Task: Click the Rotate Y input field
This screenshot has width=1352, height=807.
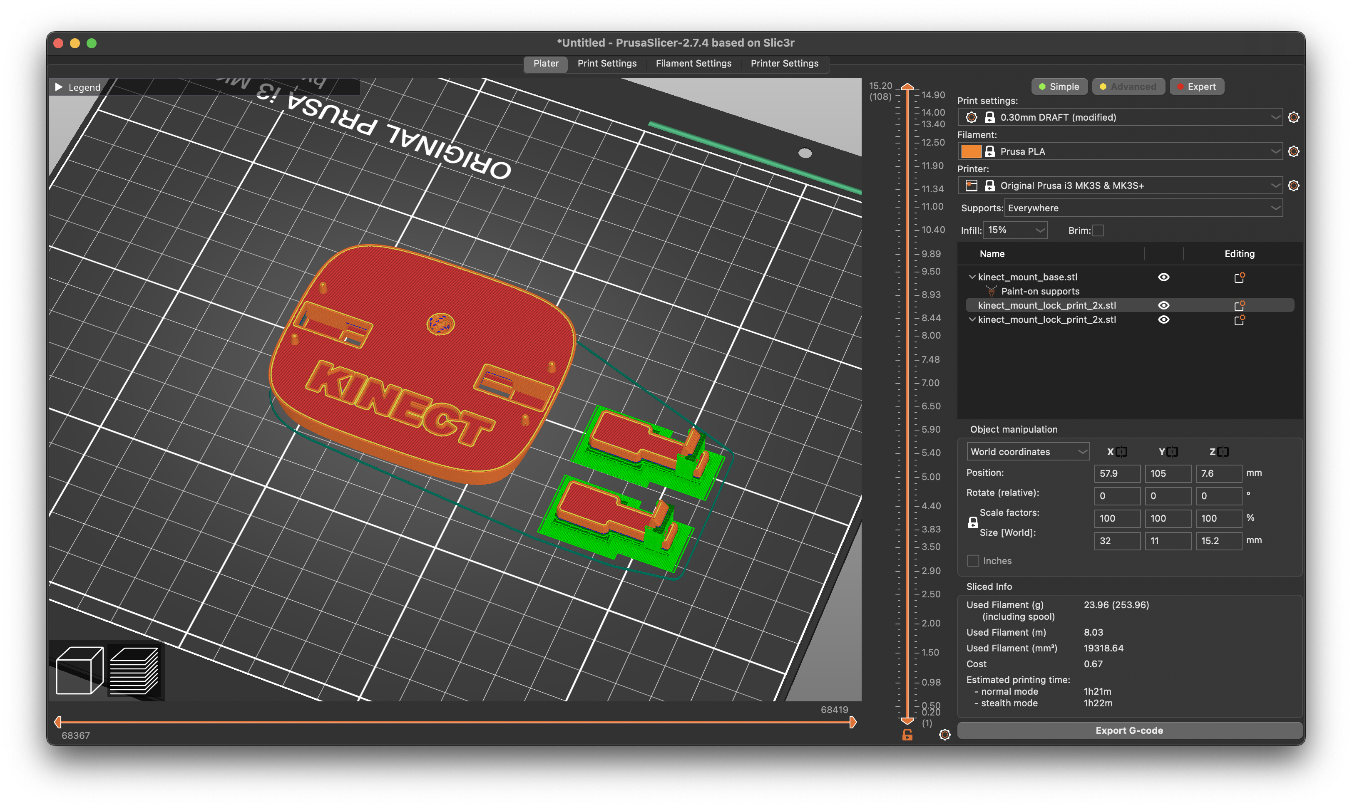Action: 1168,496
